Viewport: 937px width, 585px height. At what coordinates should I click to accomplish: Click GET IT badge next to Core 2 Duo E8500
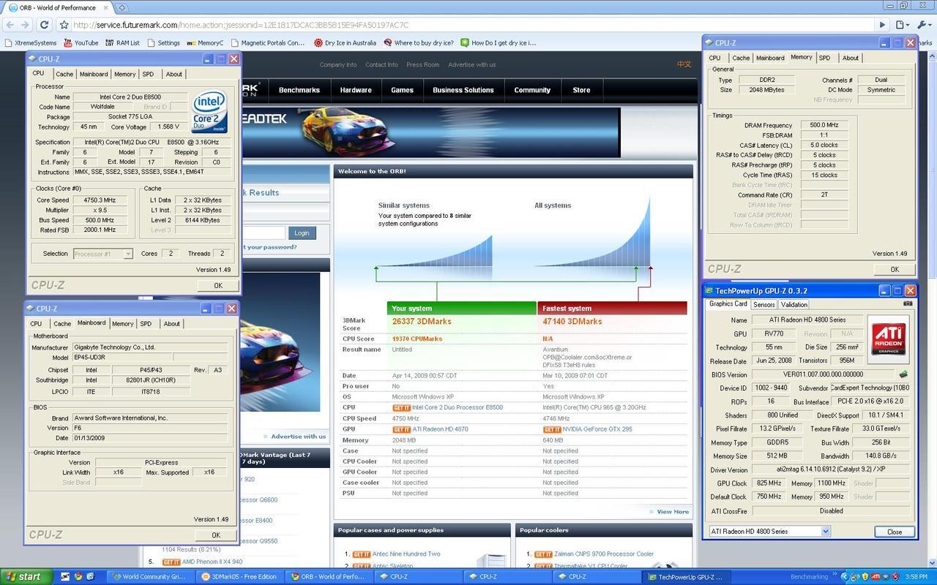coord(401,408)
